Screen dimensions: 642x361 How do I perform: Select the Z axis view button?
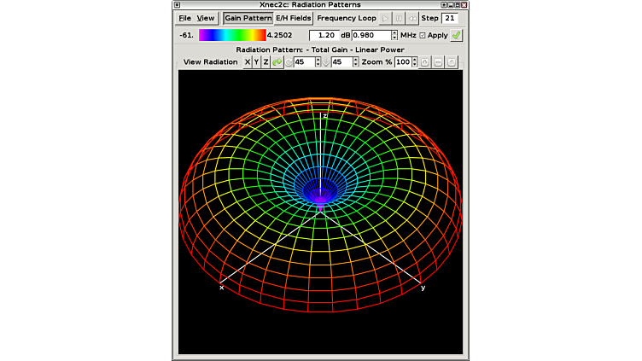point(266,62)
